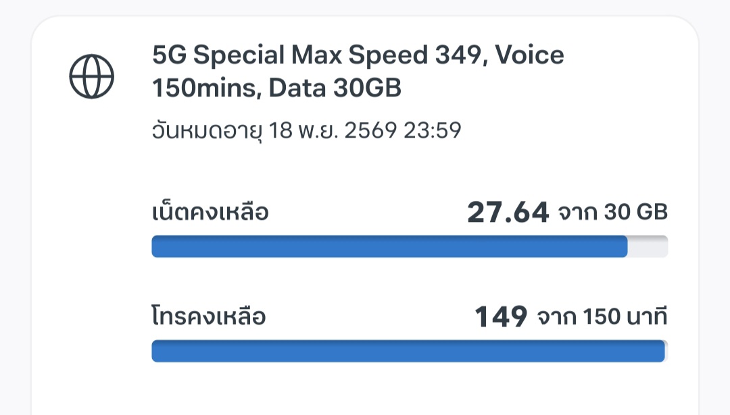This screenshot has width=730, height=415.
Task: Click the blue filled data usage bar
Action: [390, 246]
